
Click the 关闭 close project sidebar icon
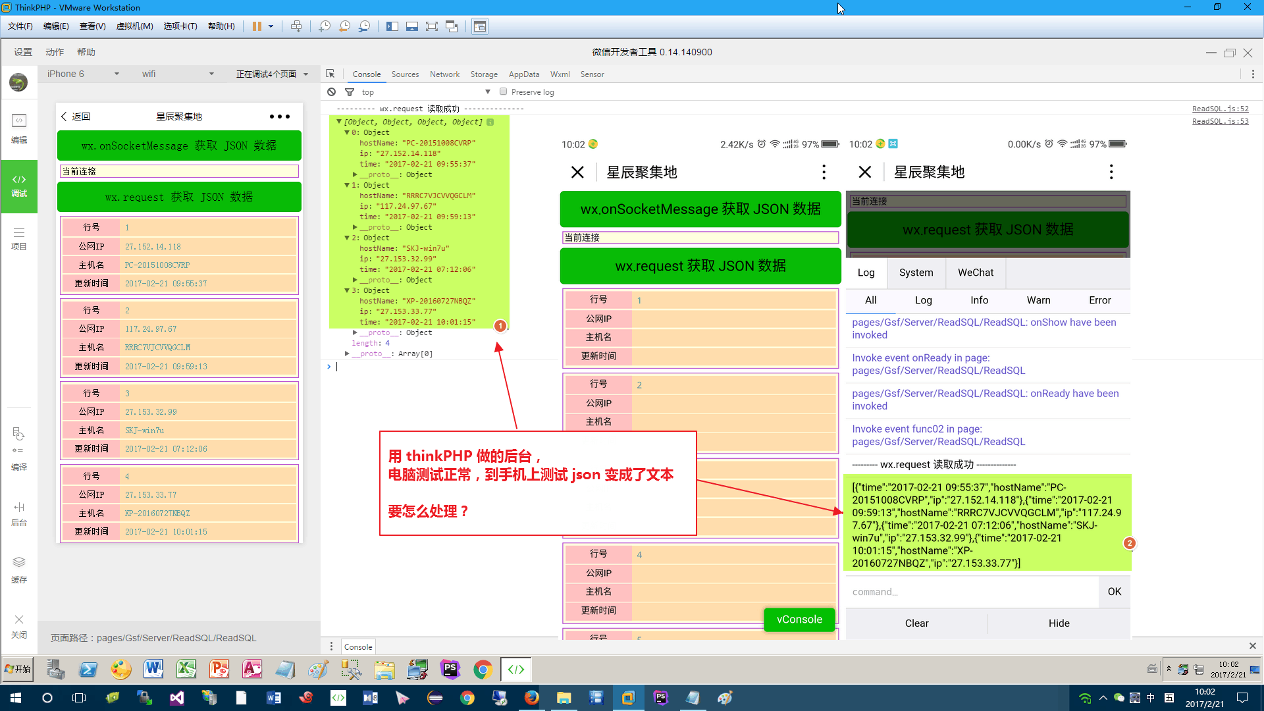point(19,627)
